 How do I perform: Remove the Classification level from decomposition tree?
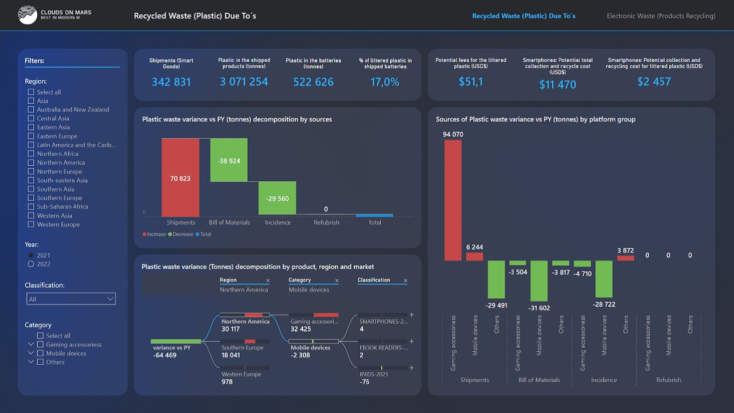point(405,281)
